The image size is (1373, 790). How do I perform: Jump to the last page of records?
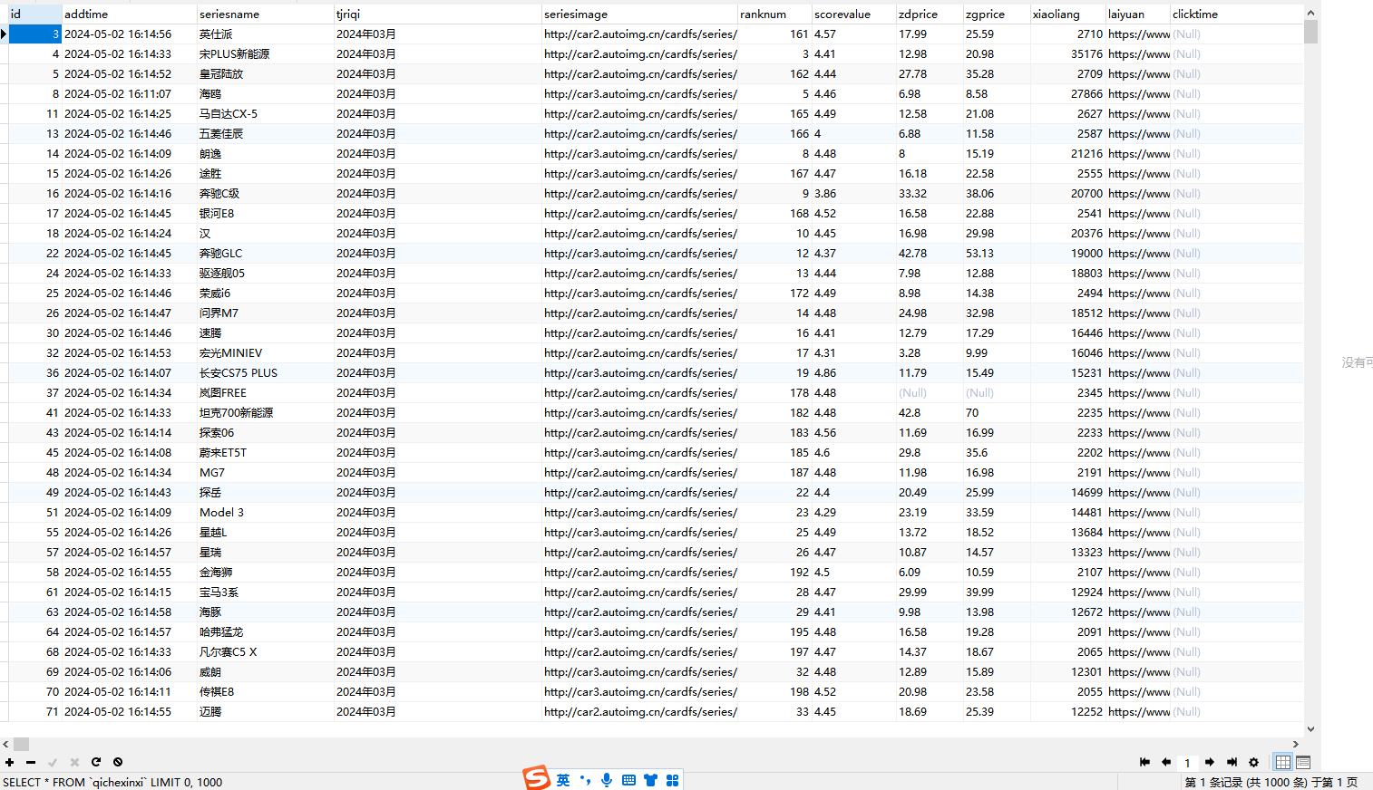point(1232,763)
